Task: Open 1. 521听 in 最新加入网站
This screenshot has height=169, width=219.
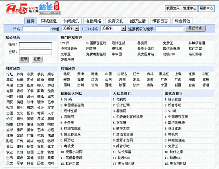Action: (66, 99)
